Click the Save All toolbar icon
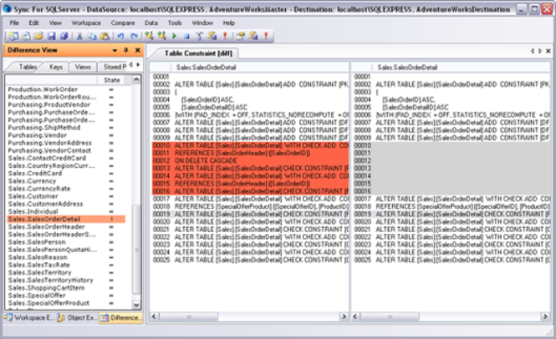 pos(64,36)
